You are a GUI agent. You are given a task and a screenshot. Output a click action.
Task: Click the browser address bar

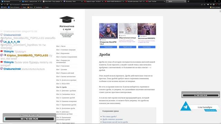pyautogui.click(x=104, y=4)
